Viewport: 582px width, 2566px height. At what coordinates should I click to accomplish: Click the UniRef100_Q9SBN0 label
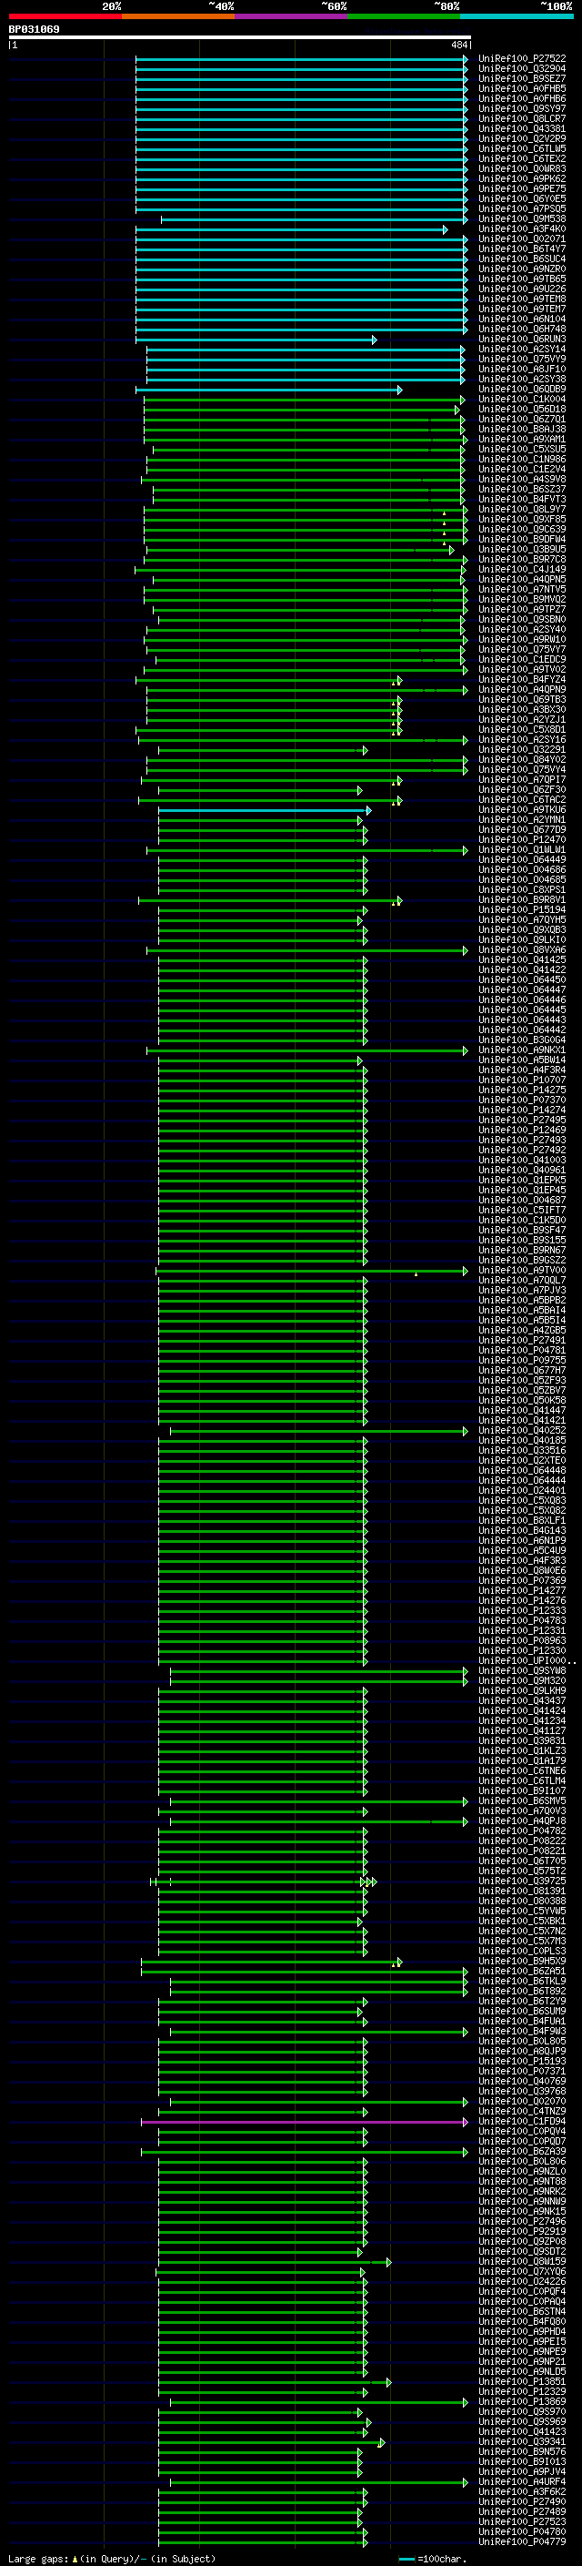click(521, 620)
